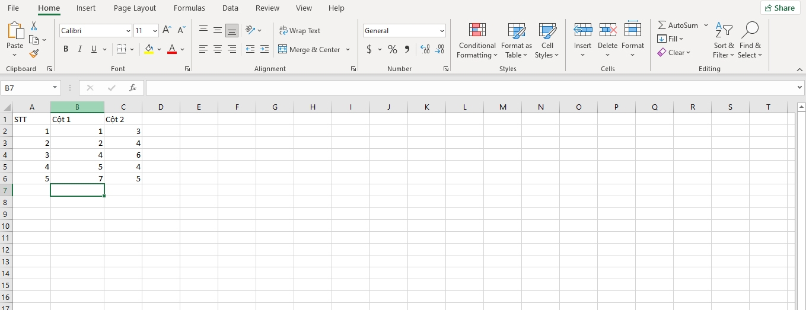Apply Accounting dollar format
Viewport: 806px width, 310px height.
point(369,49)
